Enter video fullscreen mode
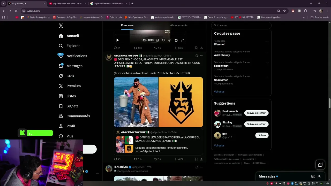The height and width of the screenshot is (186, 331). [182, 40]
